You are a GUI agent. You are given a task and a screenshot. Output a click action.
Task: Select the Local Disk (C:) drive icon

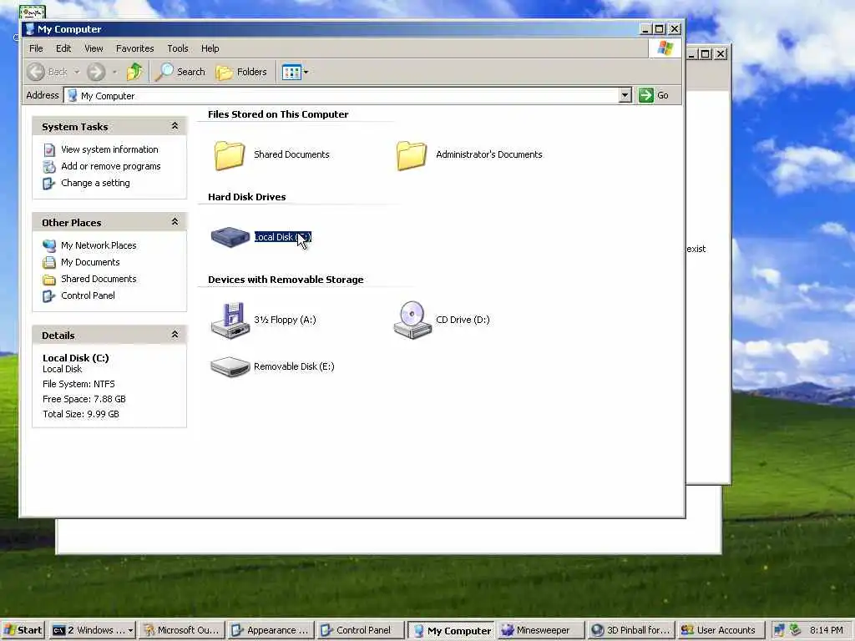click(x=230, y=237)
